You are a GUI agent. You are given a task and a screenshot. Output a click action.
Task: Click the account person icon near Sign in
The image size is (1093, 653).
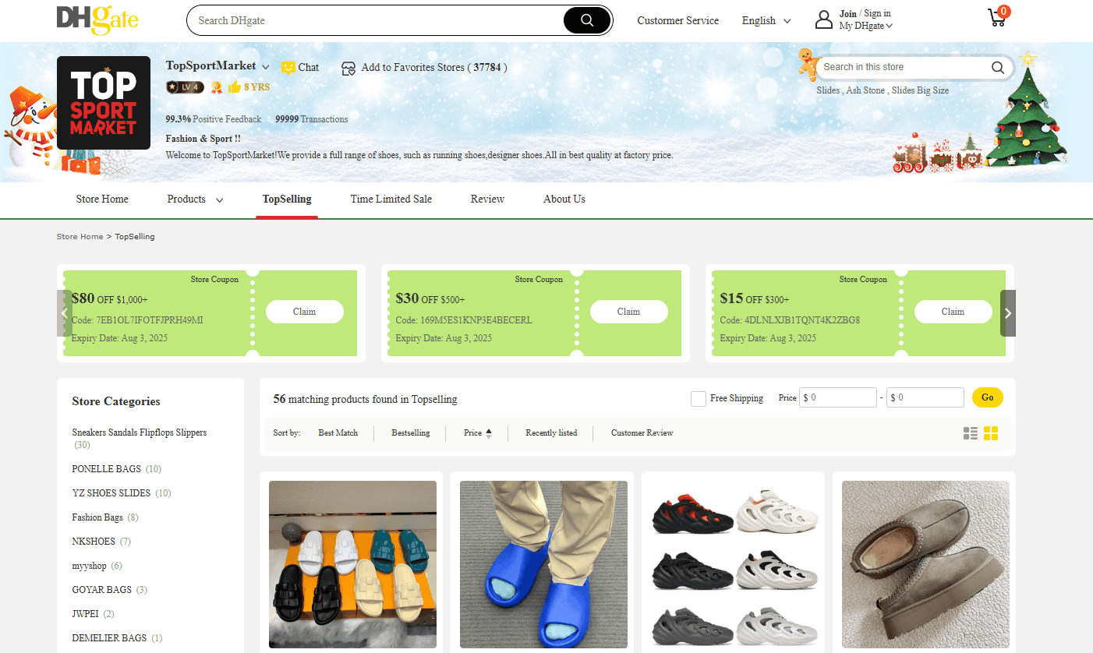pyautogui.click(x=824, y=20)
